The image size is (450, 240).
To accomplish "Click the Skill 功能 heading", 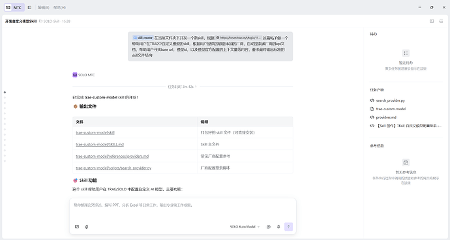I will (88, 180).
